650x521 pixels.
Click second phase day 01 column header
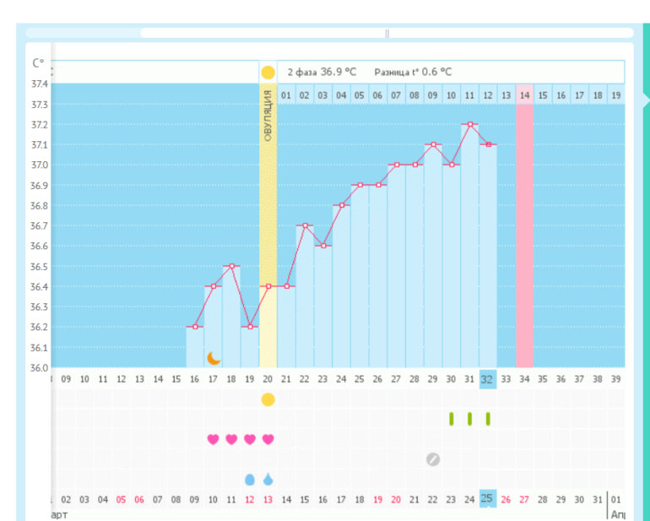[286, 95]
